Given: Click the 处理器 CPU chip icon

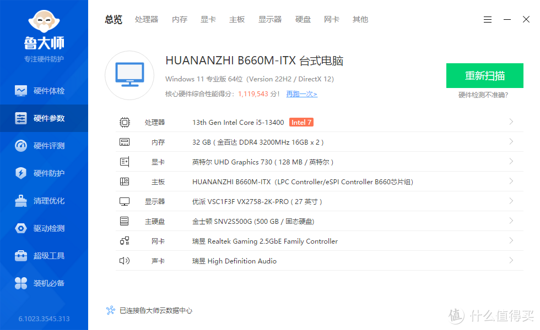Looking at the screenshot, I should [x=125, y=122].
